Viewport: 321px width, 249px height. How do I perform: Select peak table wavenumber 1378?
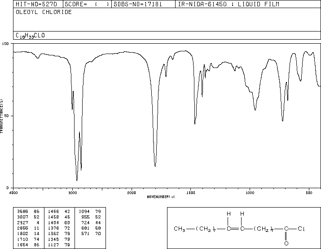tap(53, 228)
